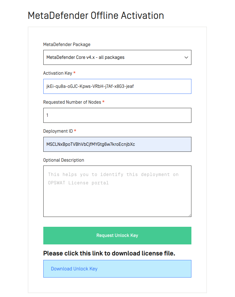Image resolution: width=235 pixels, height=297 pixels.
Task: Click the red asterisk beside Deployment ID
Action: pos(75,131)
